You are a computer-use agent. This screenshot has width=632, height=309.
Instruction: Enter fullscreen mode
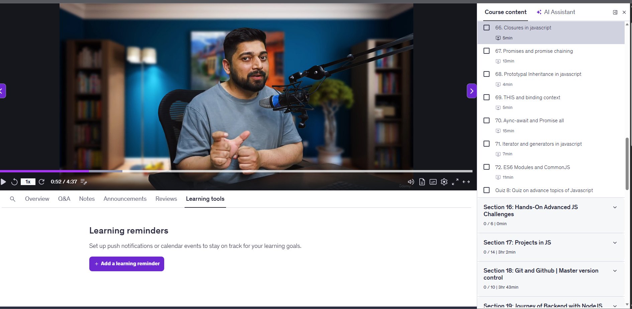pos(455,182)
